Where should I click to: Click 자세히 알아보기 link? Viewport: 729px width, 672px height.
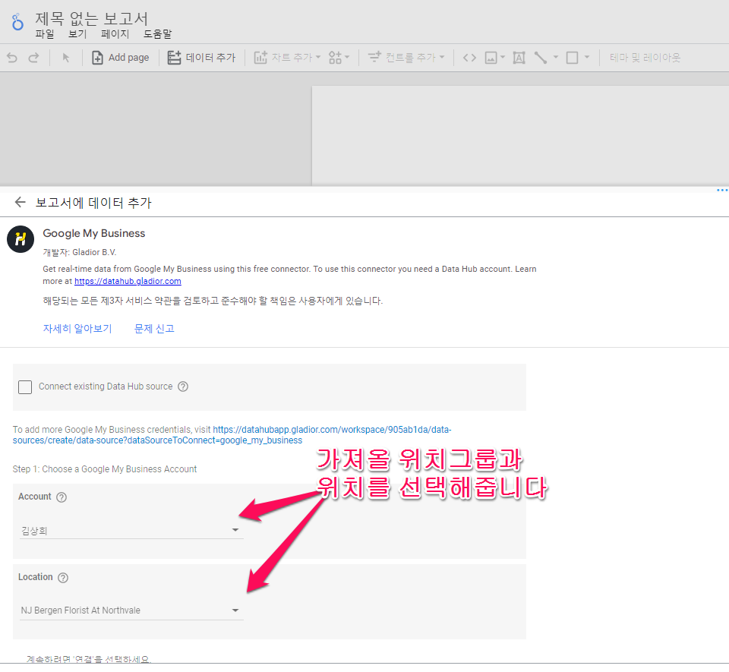pyautogui.click(x=77, y=328)
